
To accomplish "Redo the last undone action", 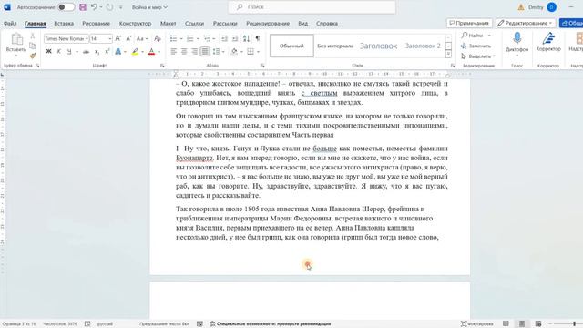I will pyautogui.click(x=109, y=7).
